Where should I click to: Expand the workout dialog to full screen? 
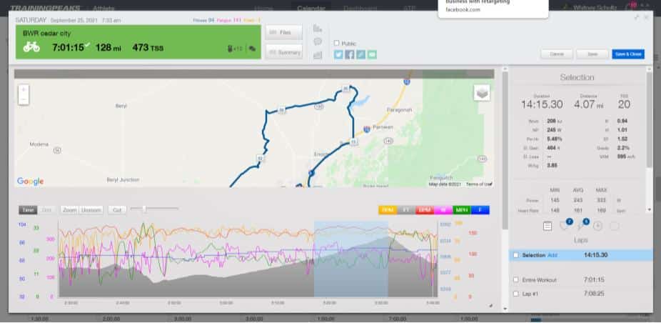click(x=637, y=18)
